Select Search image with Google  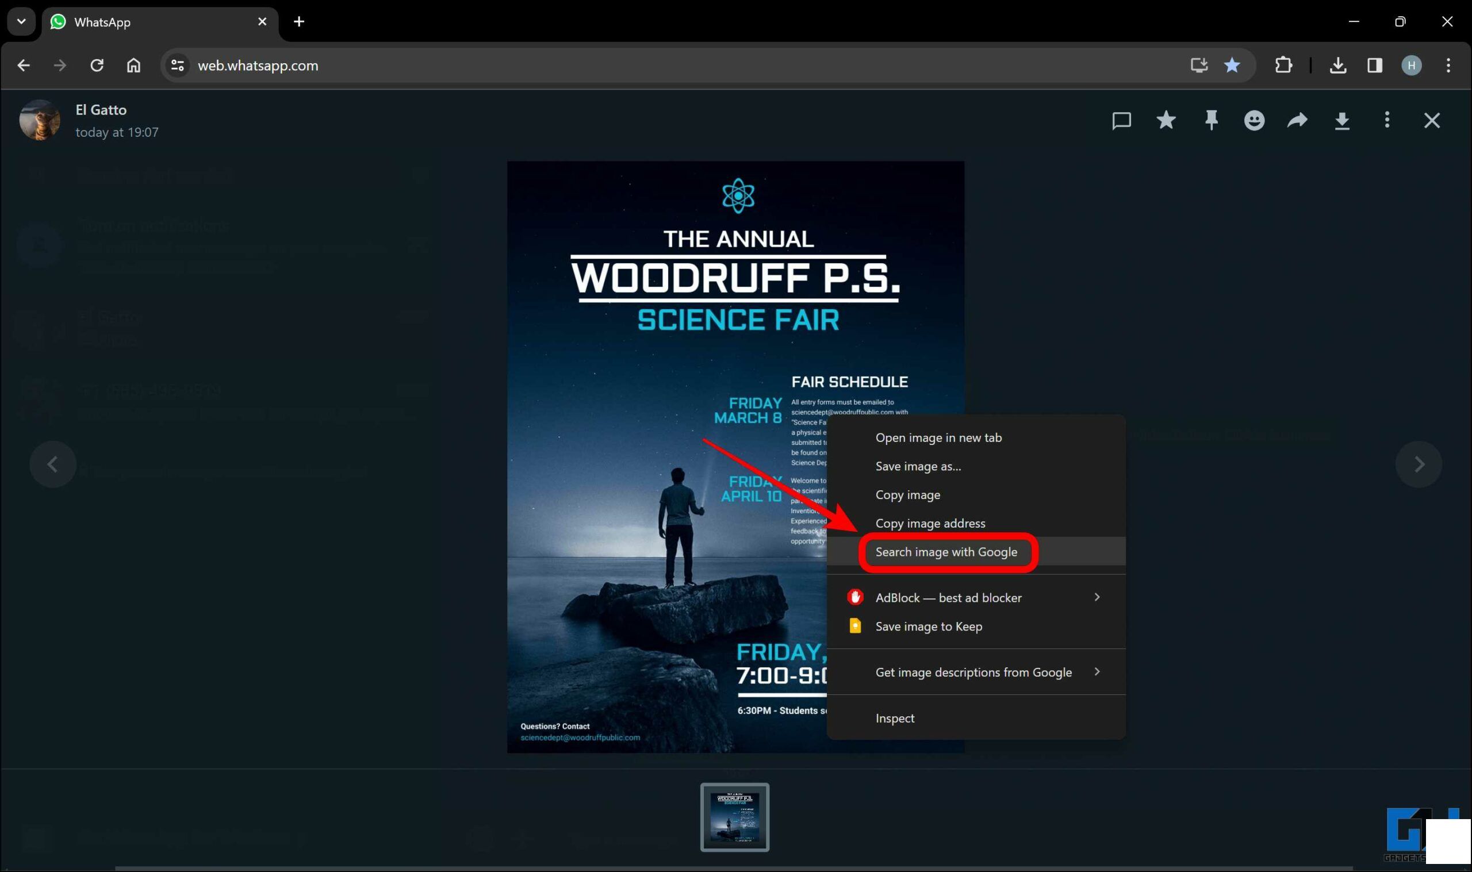pyautogui.click(x=946, y=551)
